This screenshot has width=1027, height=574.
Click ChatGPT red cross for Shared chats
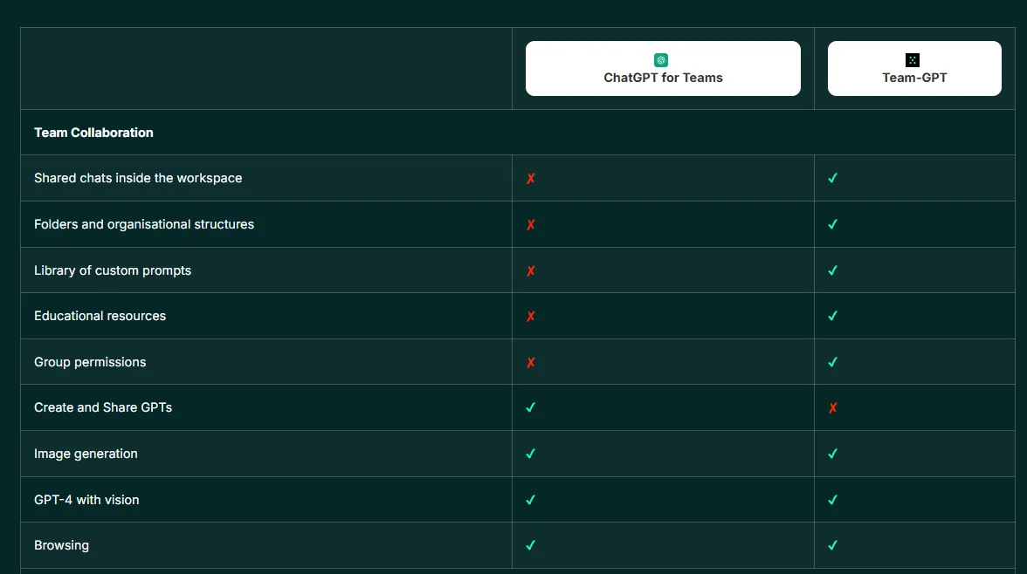pyautogui.click(x=531, y=178)
